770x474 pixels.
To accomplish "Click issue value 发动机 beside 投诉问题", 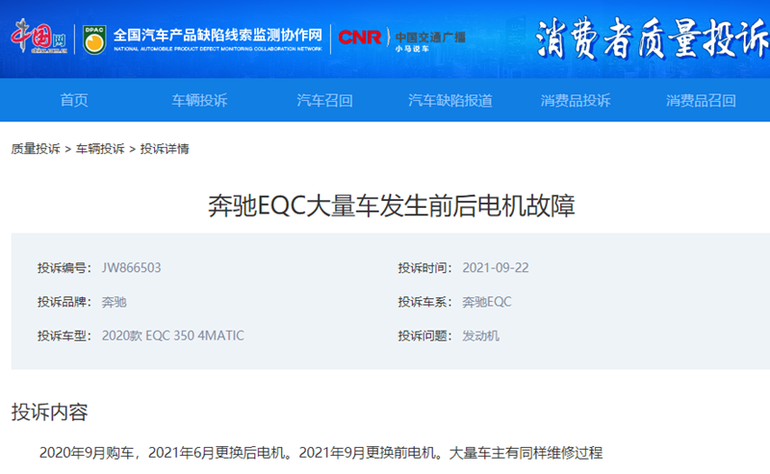I will pos(480,336).
